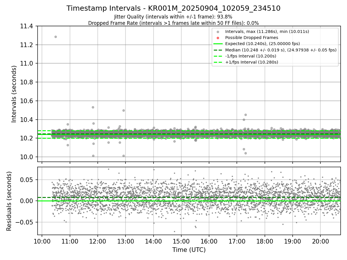Click the 10.2 y-axis tick label
Viewport: 347px width, 260px height.
27,138
